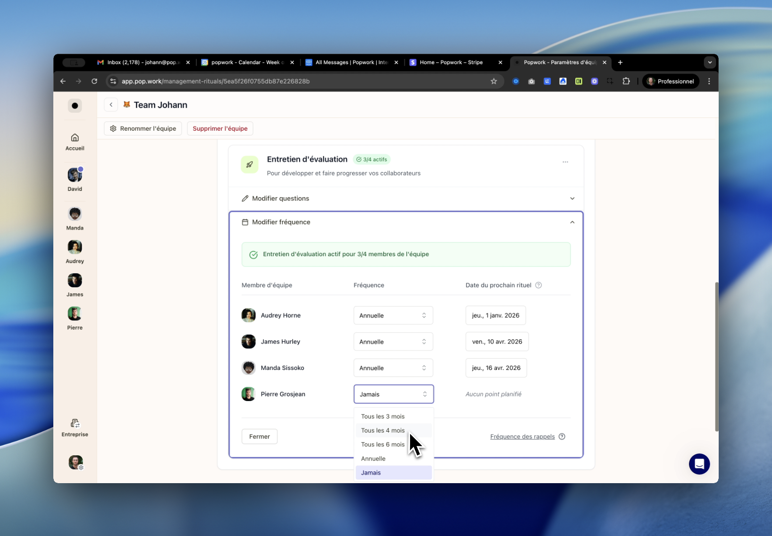This screenshot has height=536, width=772.
Task: Switch to the All Messages Intercom tab
Action: (351, 62)
